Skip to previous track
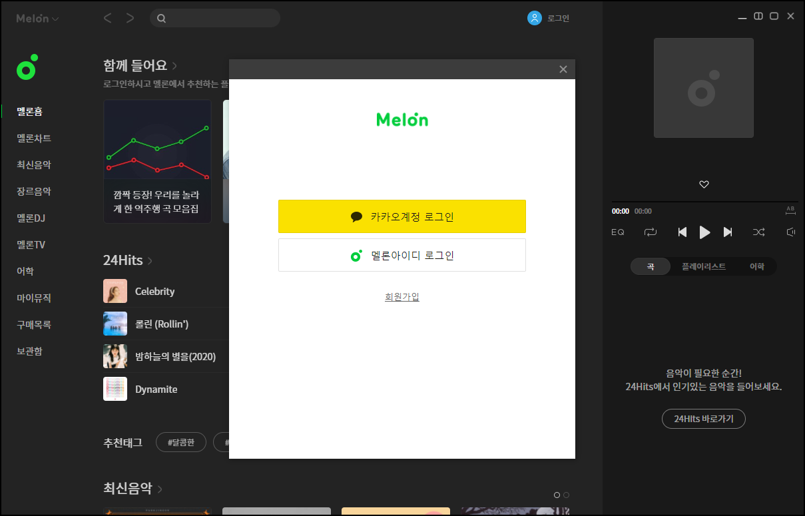The height and width of the screenshot is (516, 805). [x=682, y=232]
